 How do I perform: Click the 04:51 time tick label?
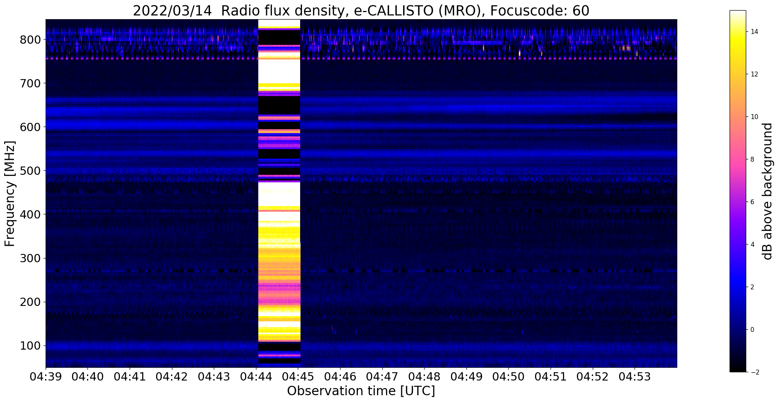(551, 377)
